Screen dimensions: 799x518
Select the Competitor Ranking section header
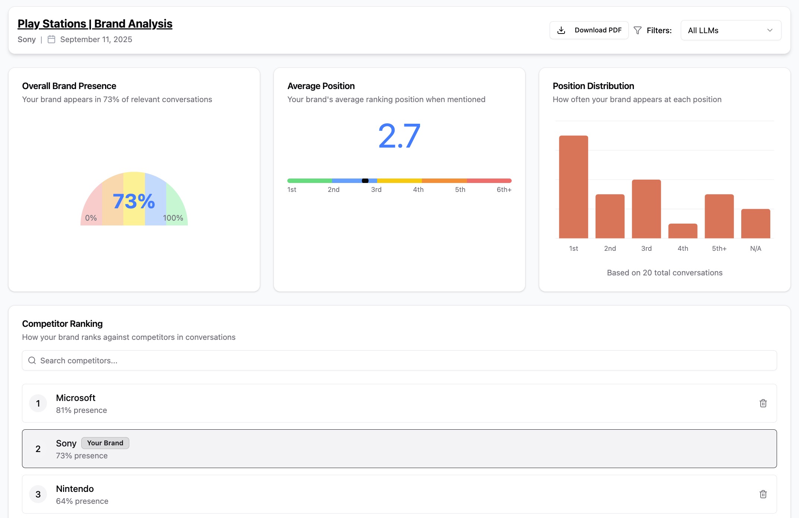tap(62, 323)
